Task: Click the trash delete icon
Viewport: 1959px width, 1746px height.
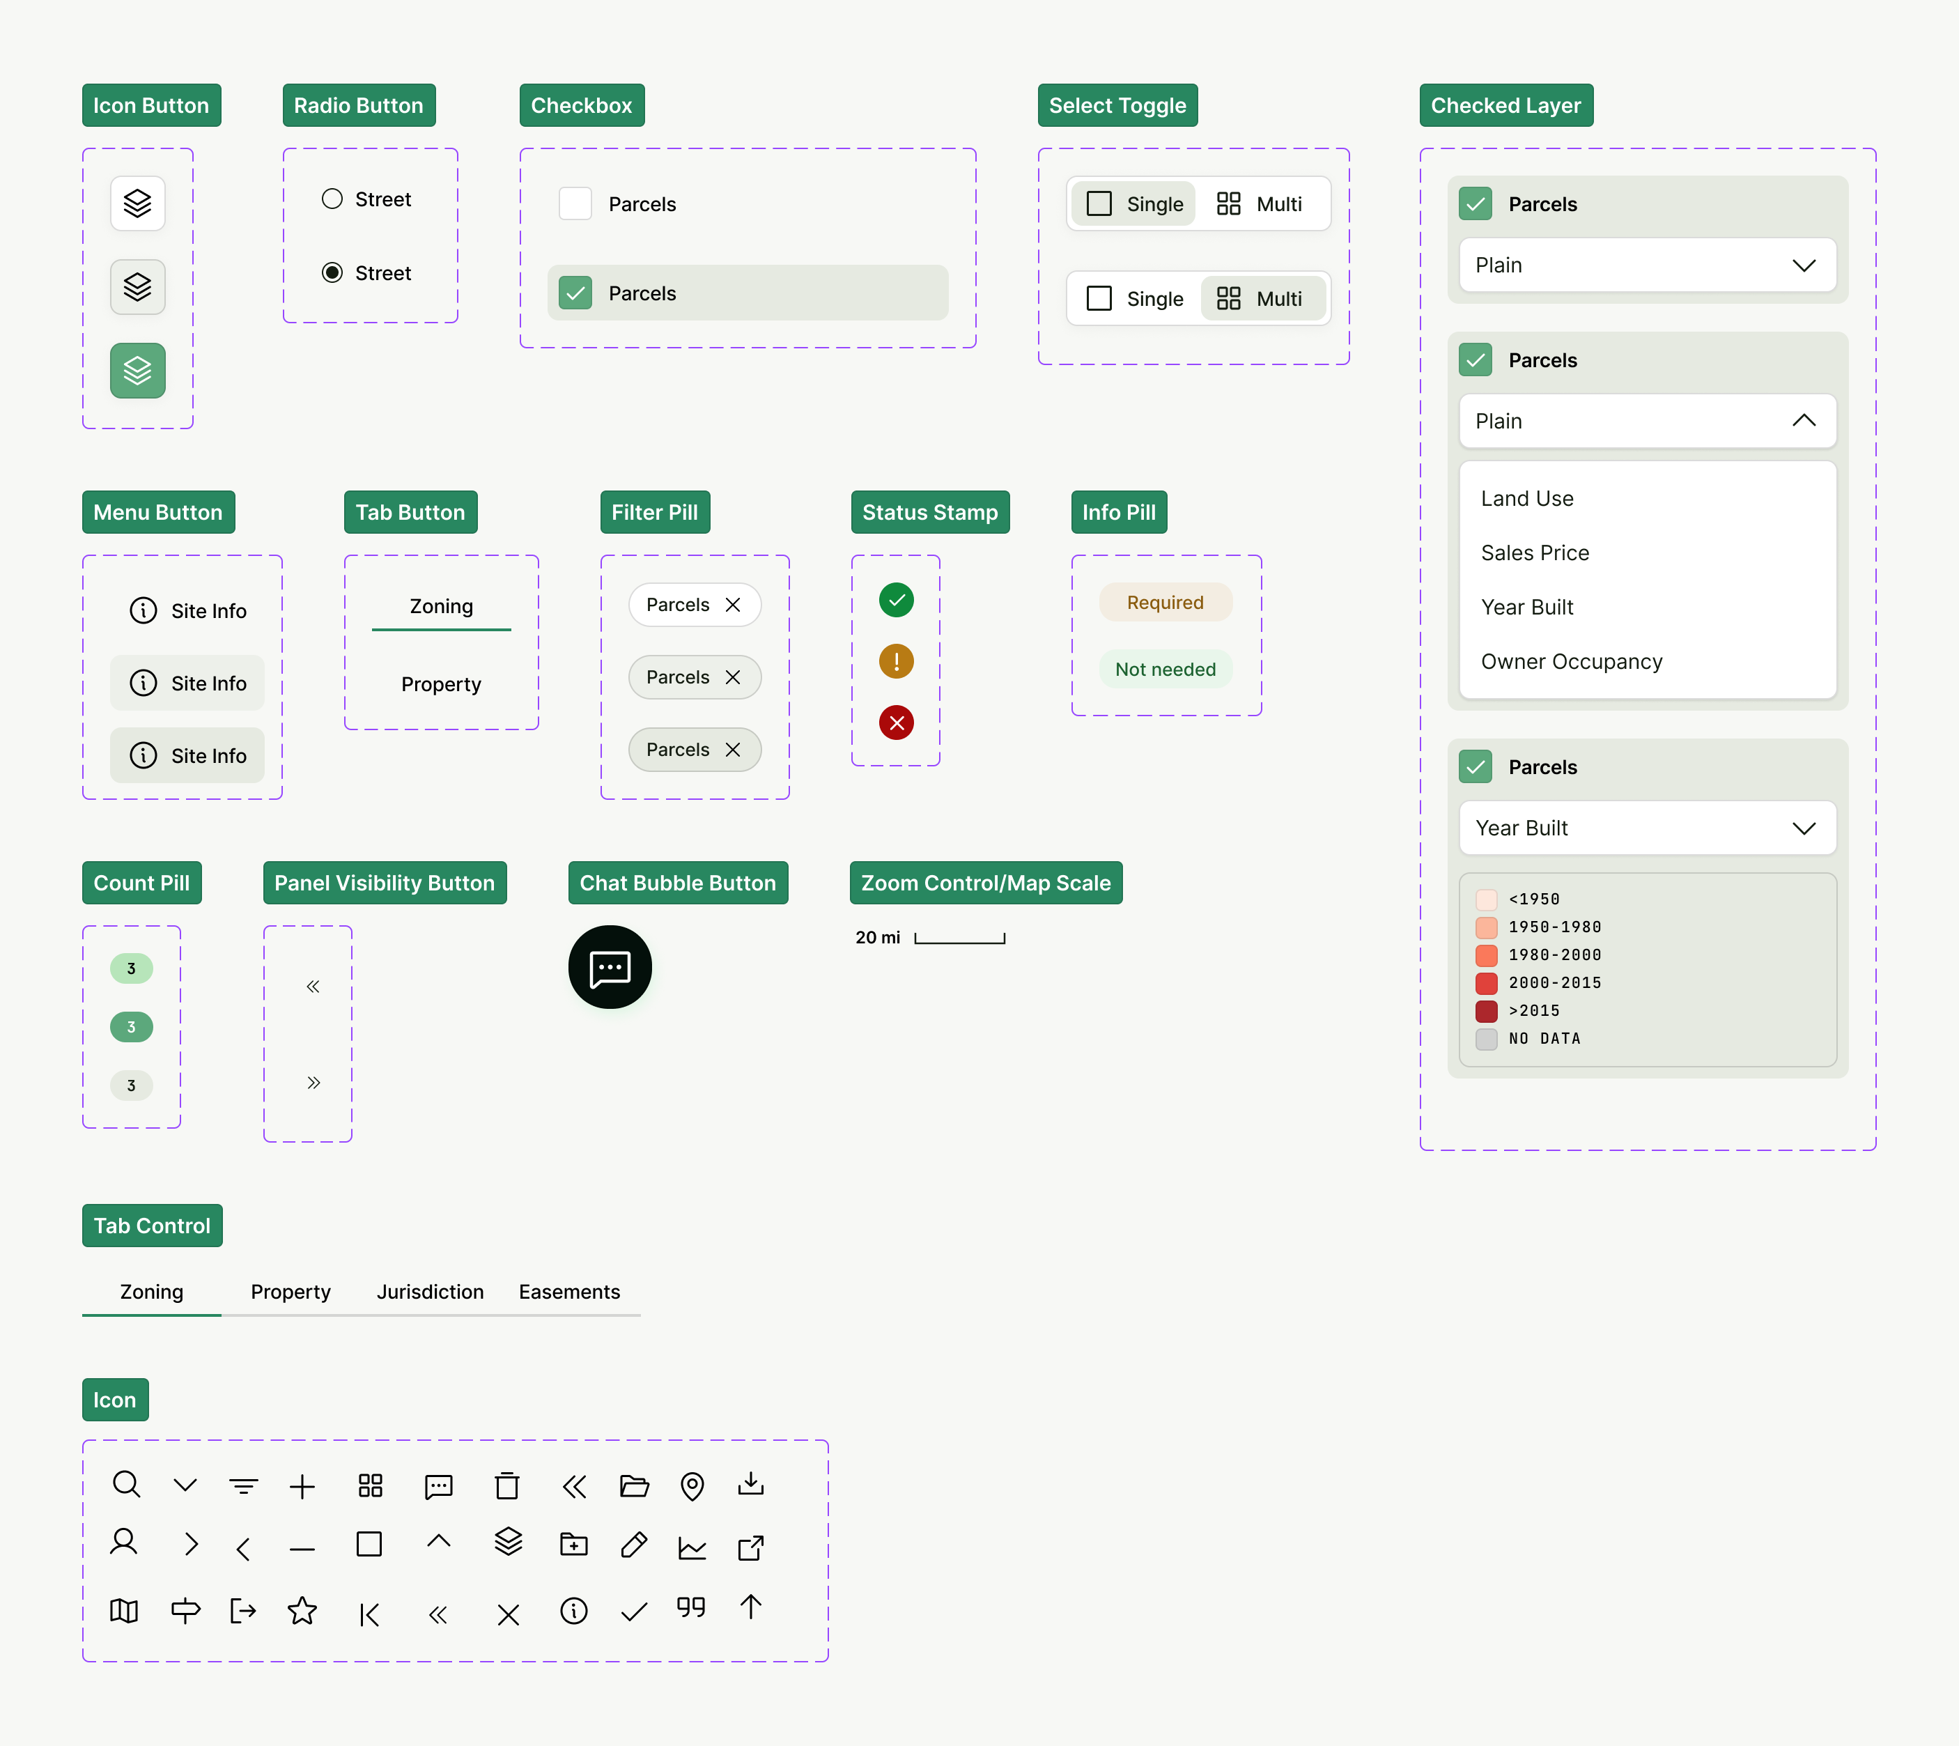Action: (x=506, y=1486)
